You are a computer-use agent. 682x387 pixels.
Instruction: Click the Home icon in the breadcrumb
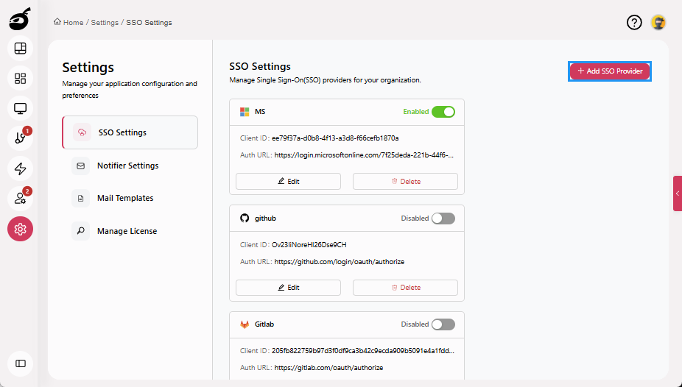[57, 22]
